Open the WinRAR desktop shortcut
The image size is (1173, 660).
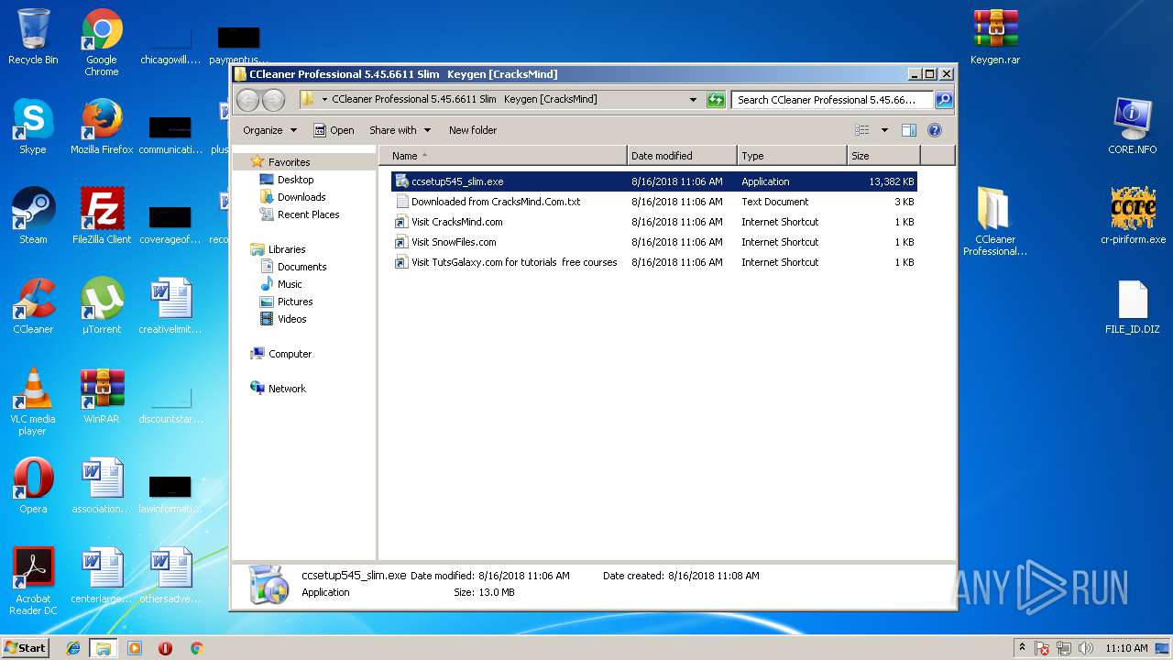point(102,396)
